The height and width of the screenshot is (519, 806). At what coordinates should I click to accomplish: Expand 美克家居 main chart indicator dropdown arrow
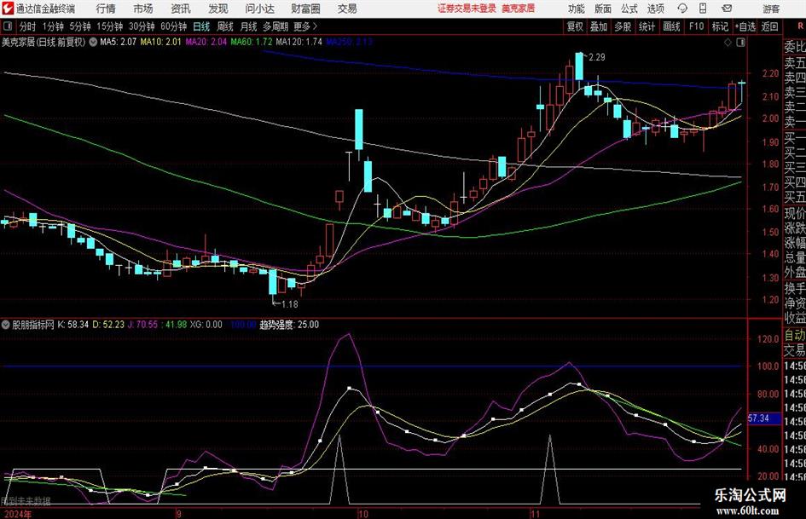pos(93,42)
